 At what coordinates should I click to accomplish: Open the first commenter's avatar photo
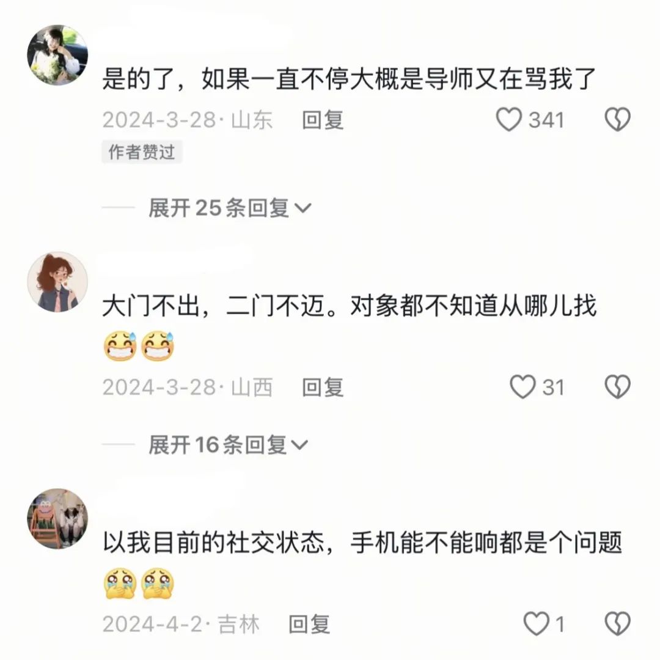point(57,55)
